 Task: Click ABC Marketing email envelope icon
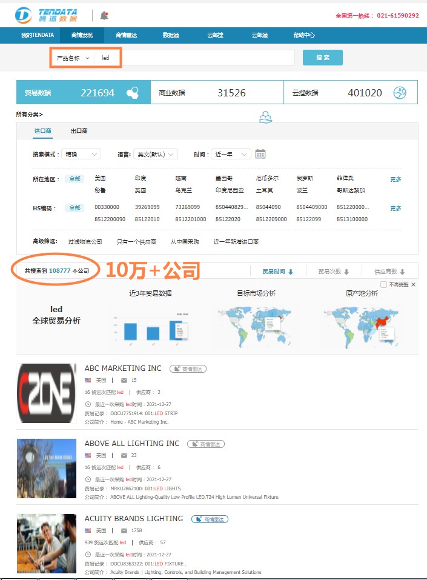(124, 380)
